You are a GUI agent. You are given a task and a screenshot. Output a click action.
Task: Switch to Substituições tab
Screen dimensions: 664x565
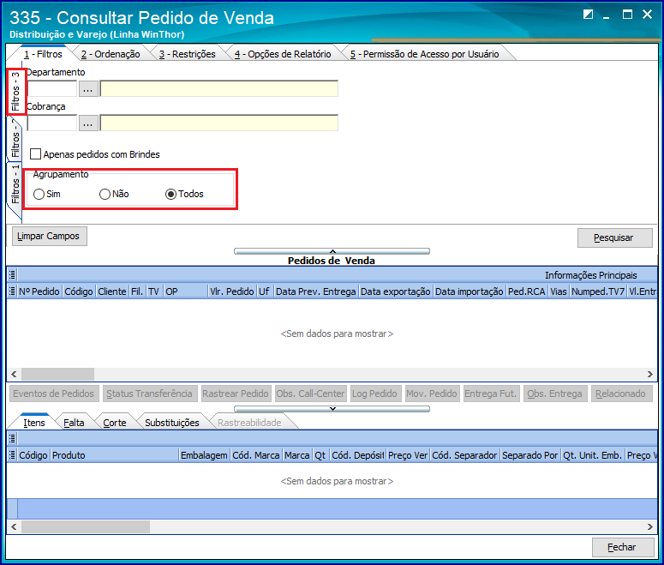172,423
